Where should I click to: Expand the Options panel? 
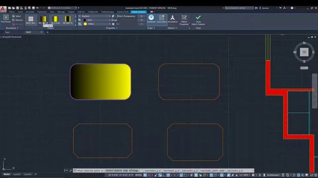pyautogui.click(x=172, y=28)
